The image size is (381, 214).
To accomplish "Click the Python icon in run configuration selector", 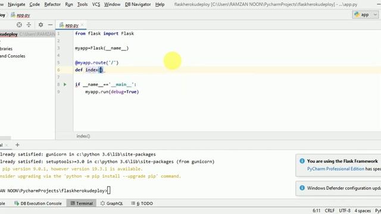I will click(357, 14).
